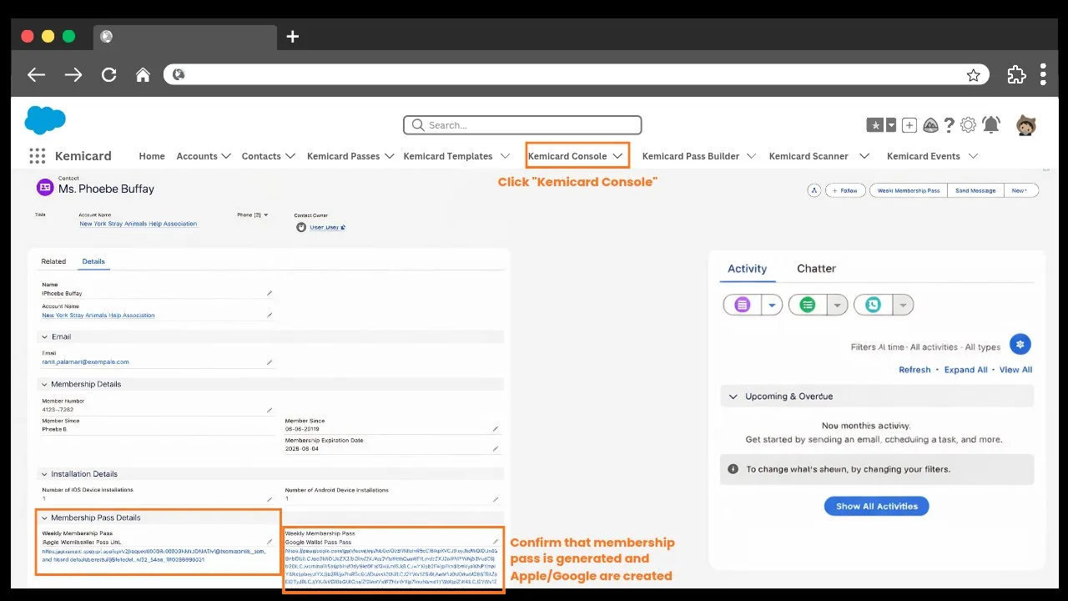Switch to the Chatter tab
1068x601 pixels.
[816, 269]
